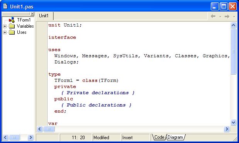239x143 pixels.
Task: Click the 'class(TForm)' text in code
Action: coord(100,80)
